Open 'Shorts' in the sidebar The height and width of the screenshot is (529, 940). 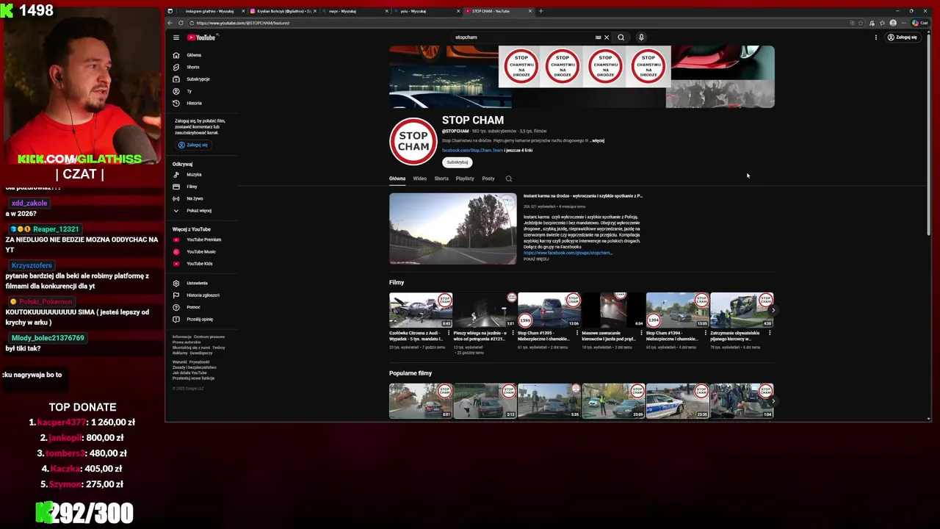(192, 67)
